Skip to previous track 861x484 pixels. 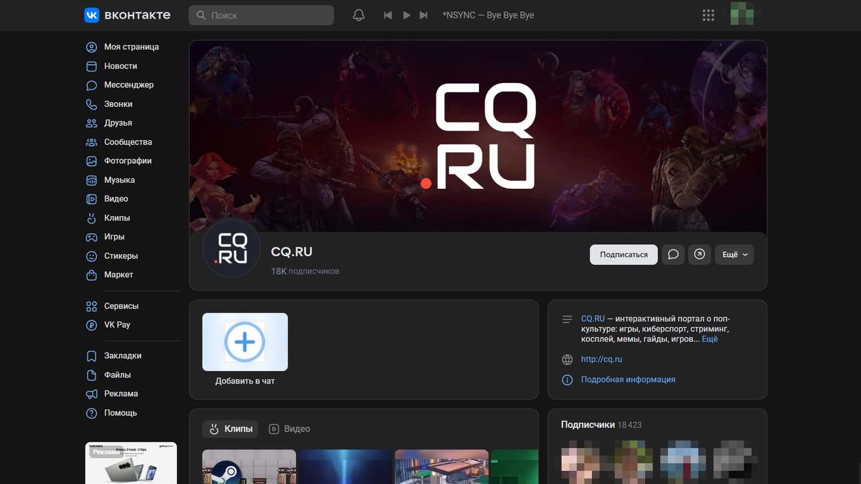pyautogui.click(x=388, y=15)
